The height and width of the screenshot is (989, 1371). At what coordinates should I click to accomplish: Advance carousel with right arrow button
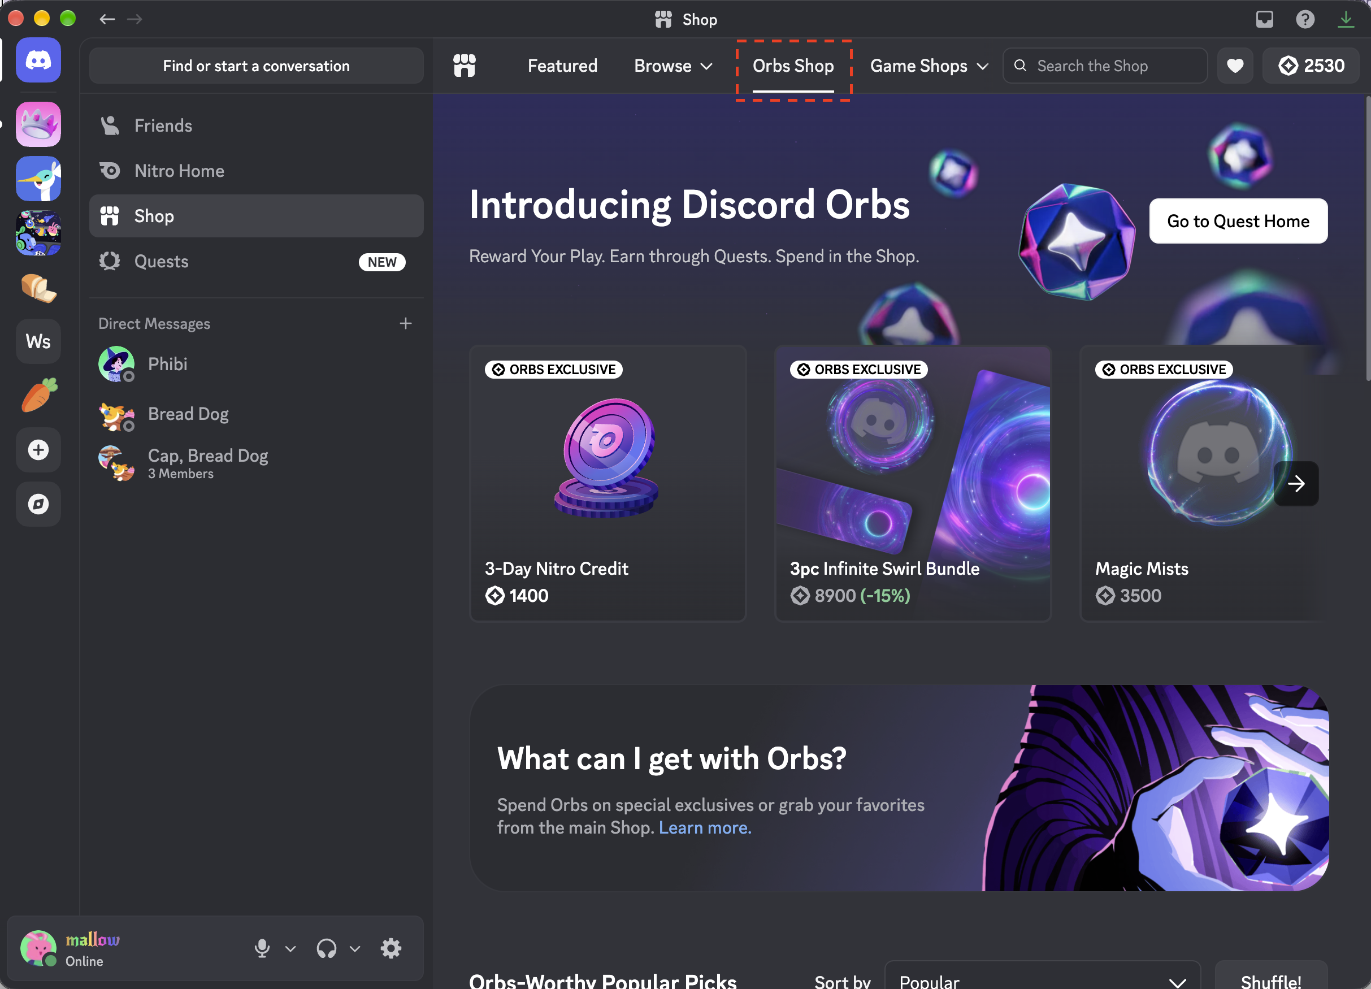point(1296,484)
